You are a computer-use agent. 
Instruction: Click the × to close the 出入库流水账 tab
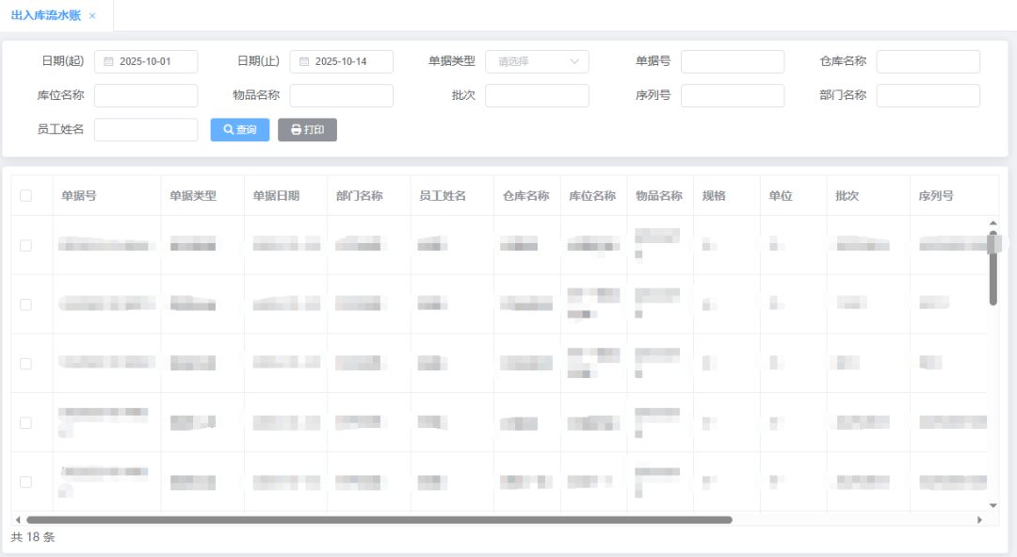(92, 15)
